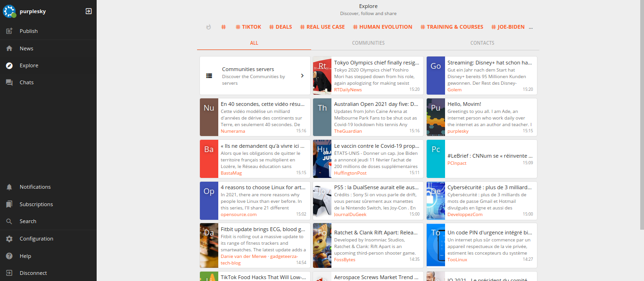The image size is (644, 281).
Task: Click the Numerama source link
Action: (x=233, y=131)
